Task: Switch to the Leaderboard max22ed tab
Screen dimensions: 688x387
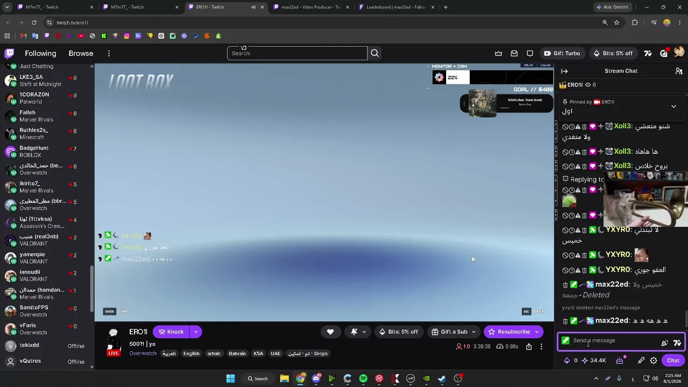Action: [397, 7]
